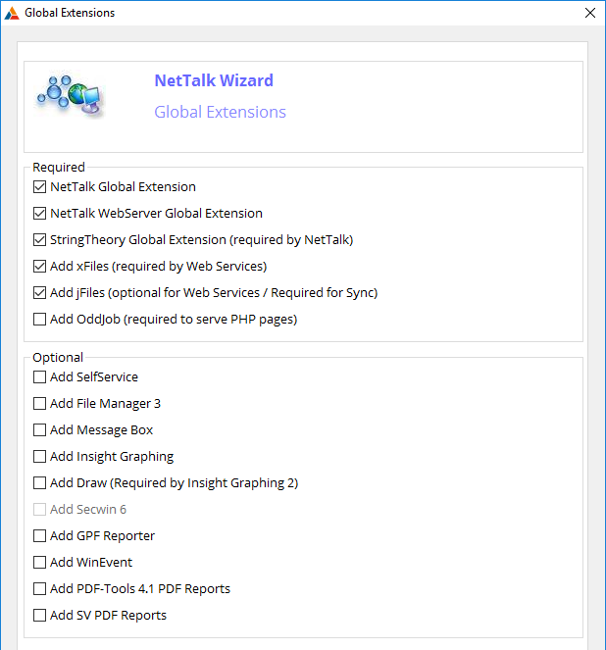Uncheck NetTalk WebServer Global Extension

coord(39,214)
